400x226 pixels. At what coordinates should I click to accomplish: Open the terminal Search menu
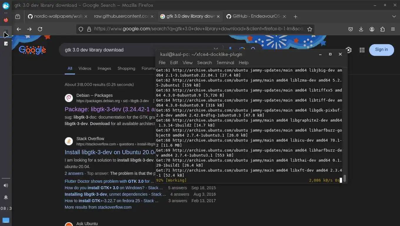(x=204, y=63)
